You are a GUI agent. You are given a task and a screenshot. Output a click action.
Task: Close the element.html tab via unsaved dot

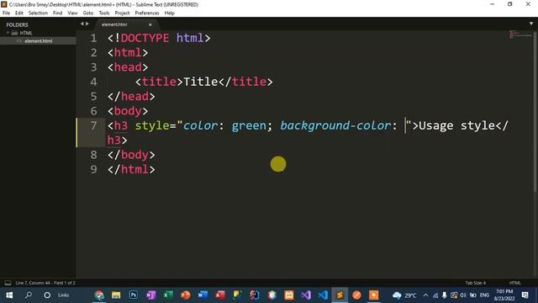tap(150, 24)
